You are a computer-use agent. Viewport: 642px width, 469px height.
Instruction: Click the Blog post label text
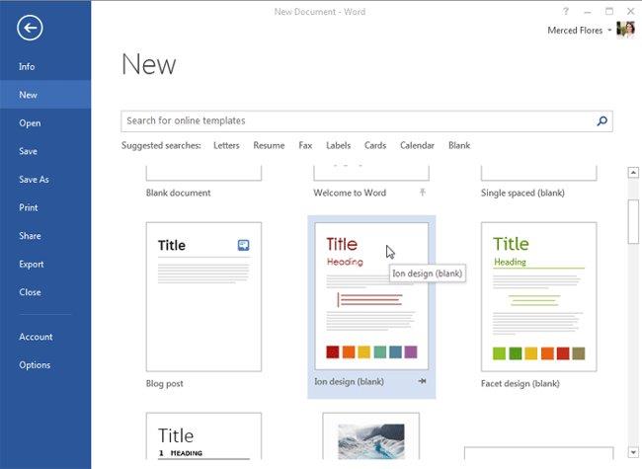point(165,383)
